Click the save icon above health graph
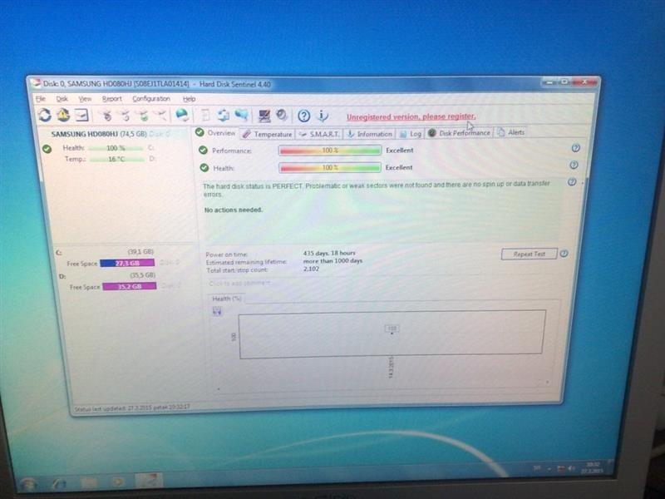Screen dimensions: 665x499 click(217, 312)
